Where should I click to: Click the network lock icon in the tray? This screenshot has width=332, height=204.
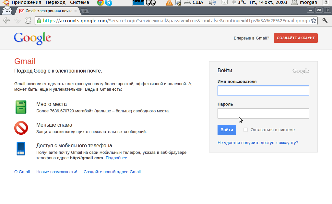tap(178, 3)
